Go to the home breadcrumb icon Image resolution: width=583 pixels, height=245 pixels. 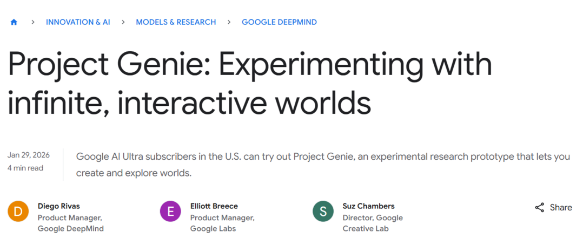pos(14,22)
